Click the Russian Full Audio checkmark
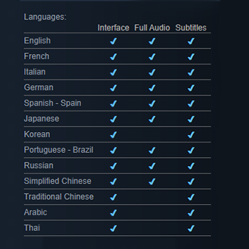Viewport: 249px width, 249px height. click(x=152, y=166)
